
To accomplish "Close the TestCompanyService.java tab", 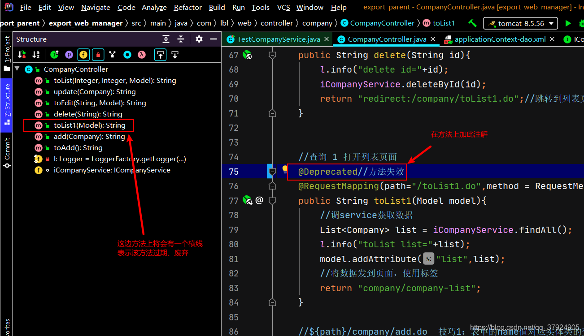I will 327,39.
